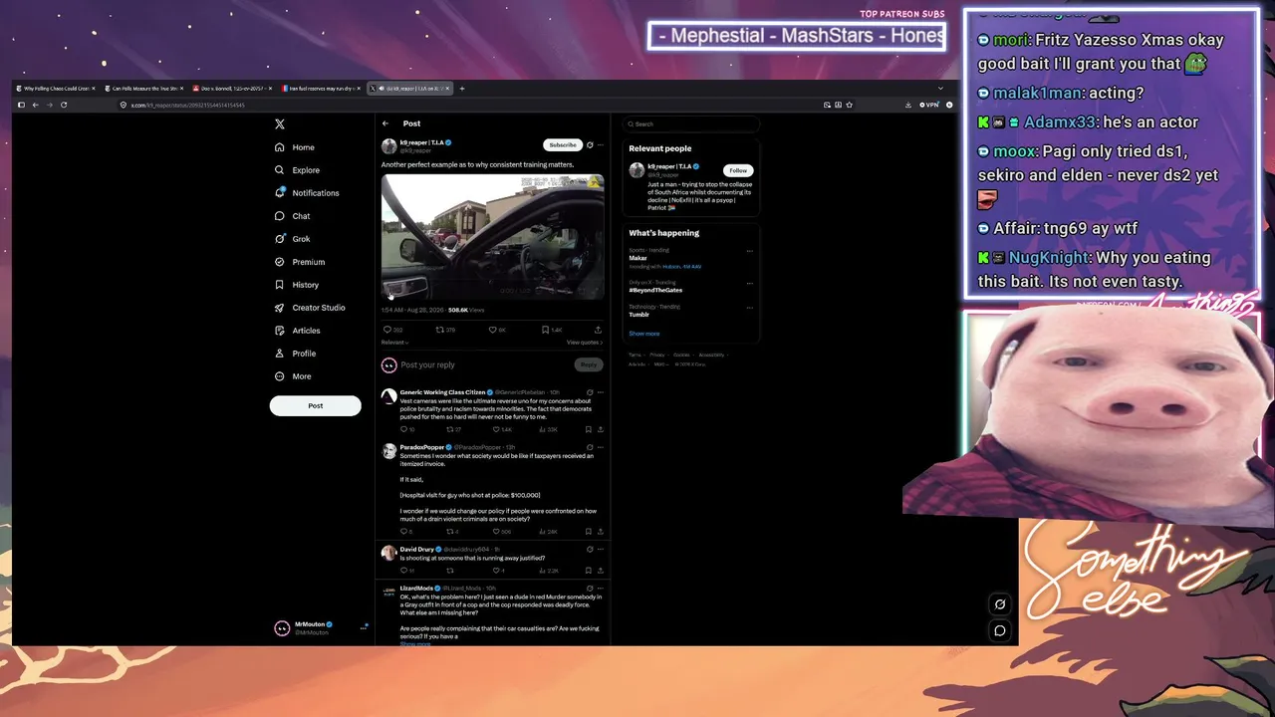Open Grok from the sidebar
Screen dimensions: 1275x717
(292, 239)
